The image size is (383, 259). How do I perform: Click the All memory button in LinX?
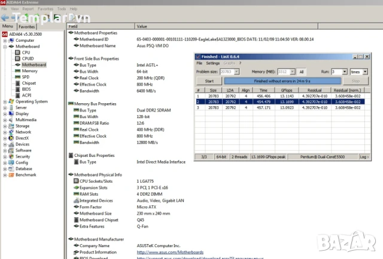(x=302, y=72)
